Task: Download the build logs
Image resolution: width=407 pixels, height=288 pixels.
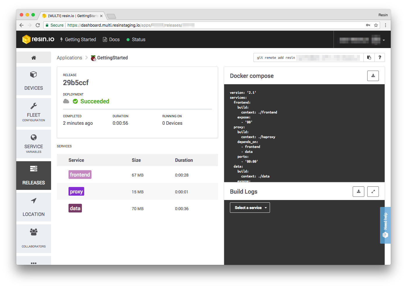Action: 359,192
